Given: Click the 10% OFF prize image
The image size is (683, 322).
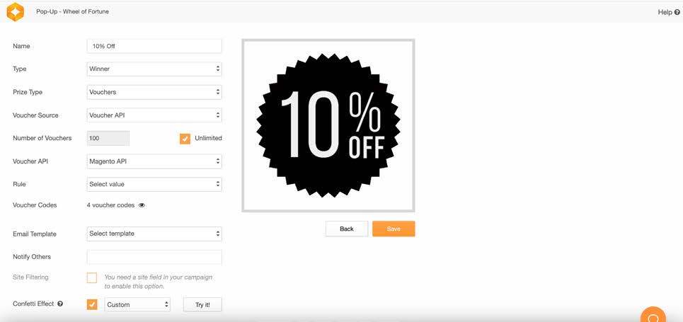Looking at the screenshot, I should (x=328, y=125).
